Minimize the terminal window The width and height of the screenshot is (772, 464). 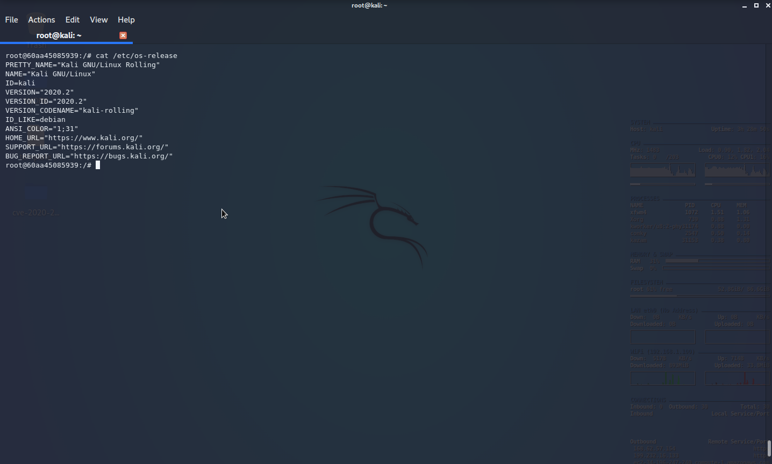tap(745, 5)
